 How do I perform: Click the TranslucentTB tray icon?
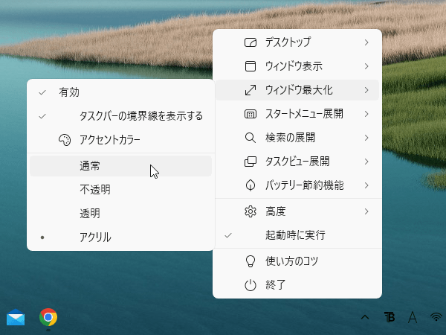(389, 318)
